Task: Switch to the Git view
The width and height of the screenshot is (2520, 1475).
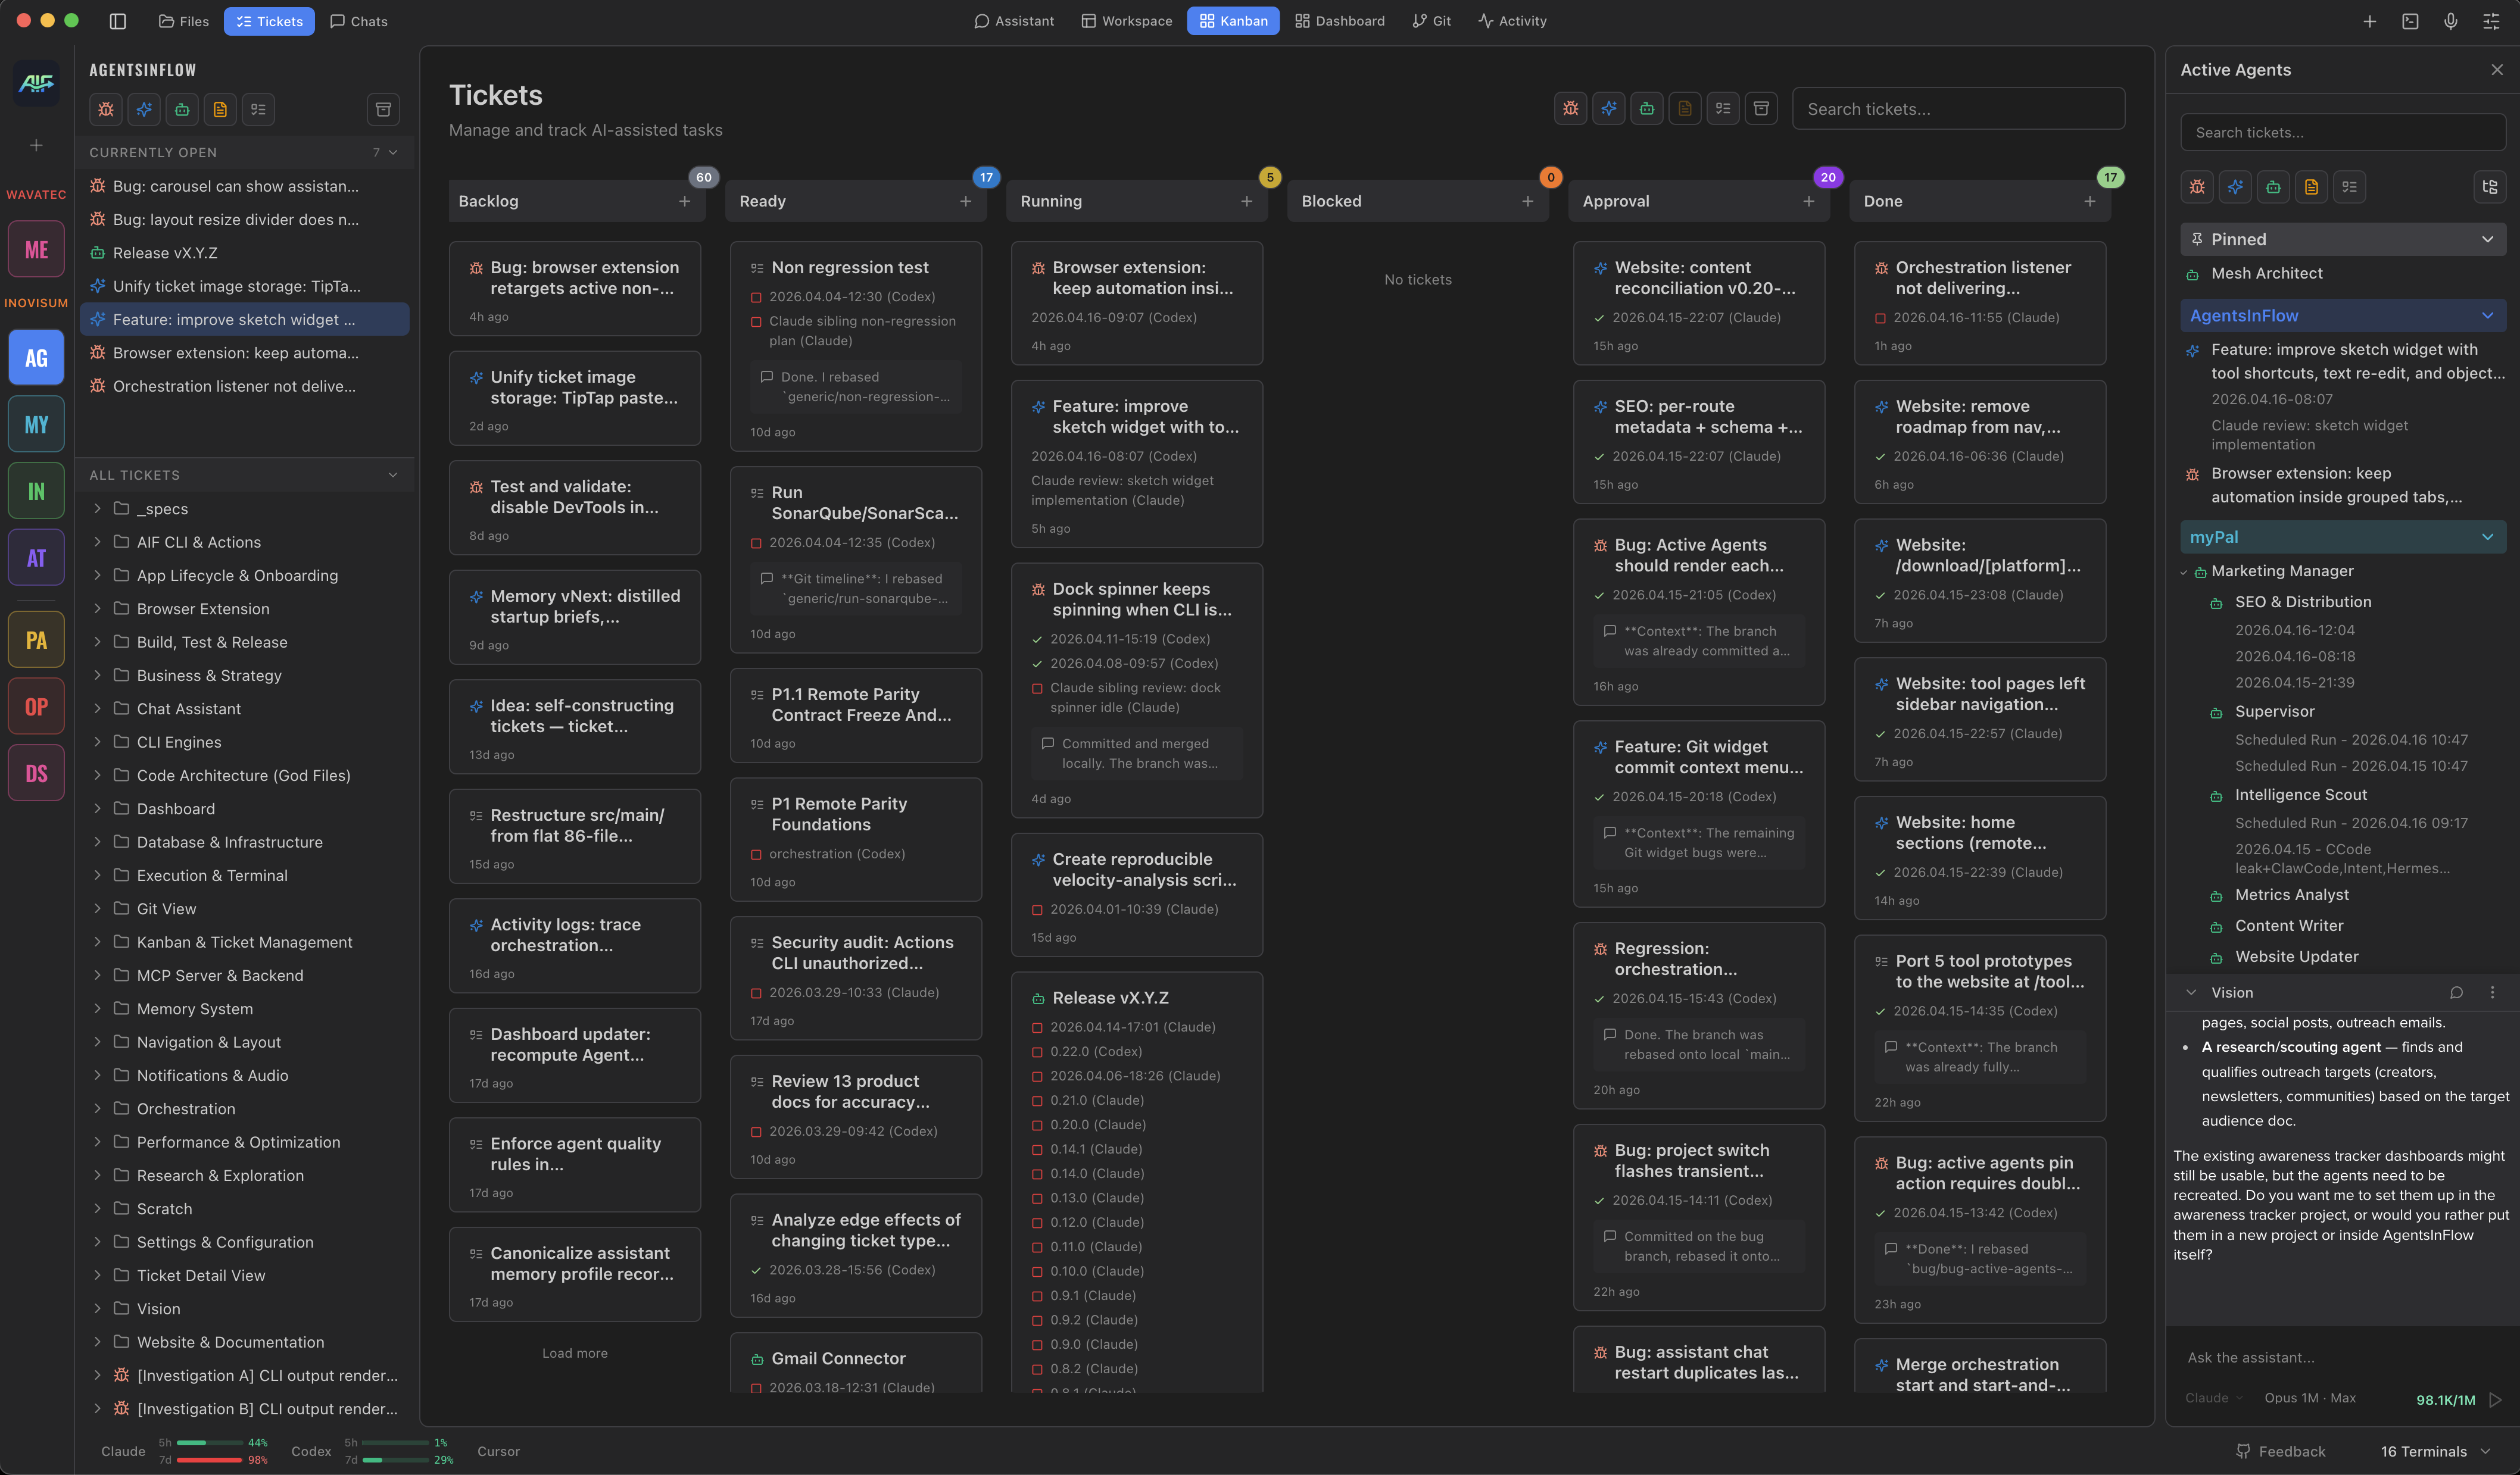Action: point(1432,21)
